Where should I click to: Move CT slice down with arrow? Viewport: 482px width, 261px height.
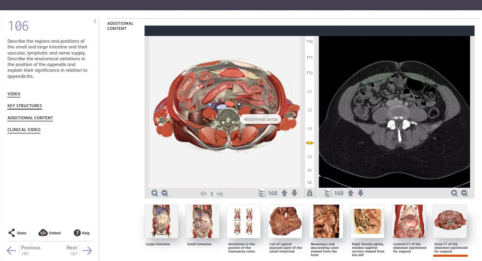point(360,193)
